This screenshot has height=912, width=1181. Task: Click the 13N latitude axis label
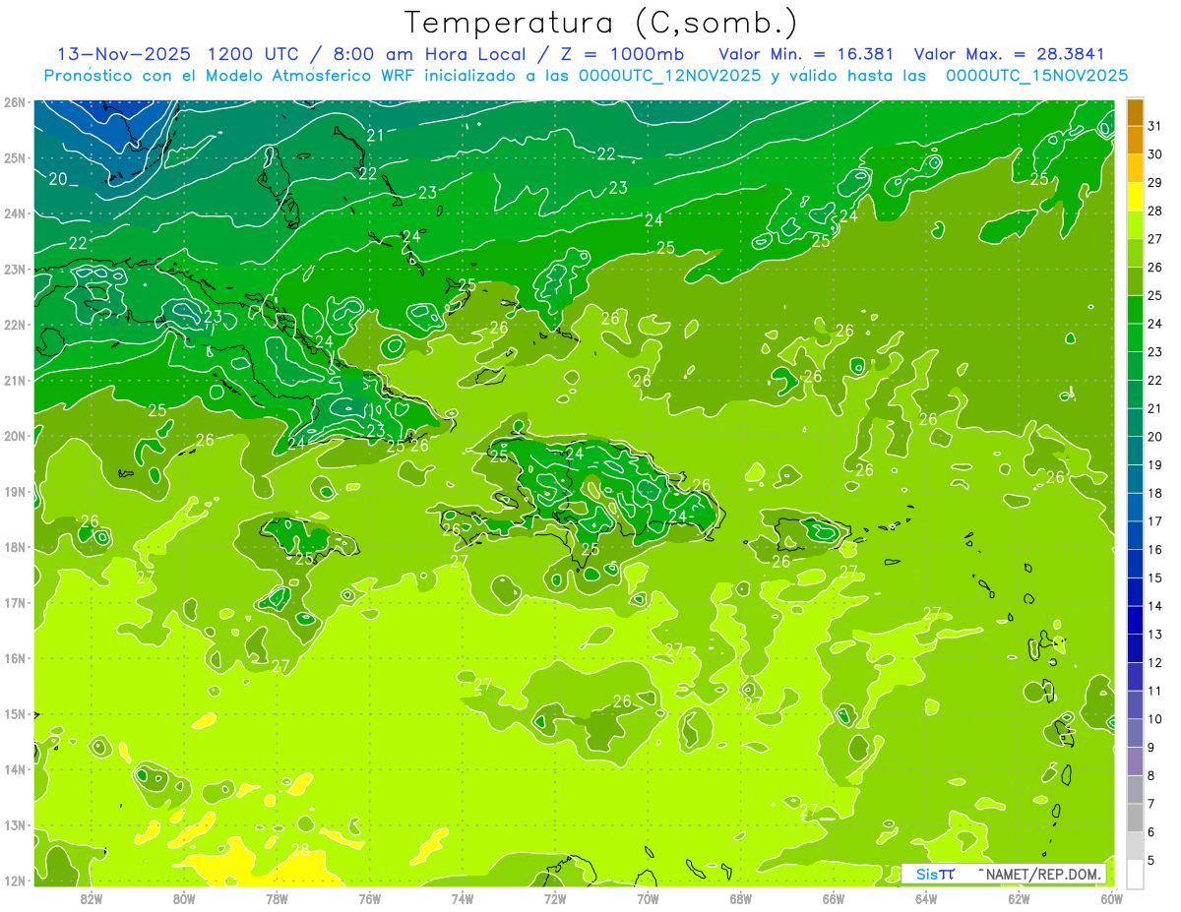[x=14, y=825]
